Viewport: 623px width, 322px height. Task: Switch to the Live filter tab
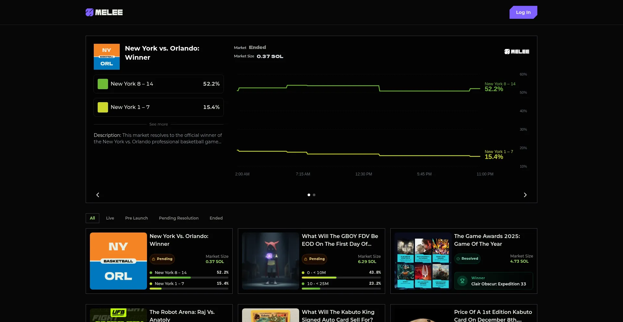(x=110, y=218)
